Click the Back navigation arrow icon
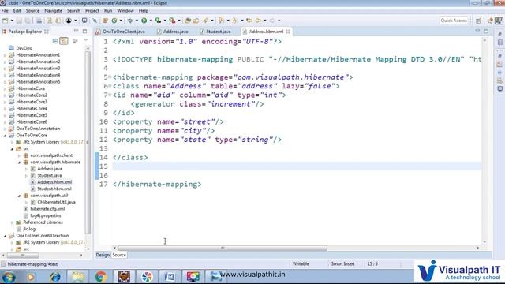 coord(258,21)
